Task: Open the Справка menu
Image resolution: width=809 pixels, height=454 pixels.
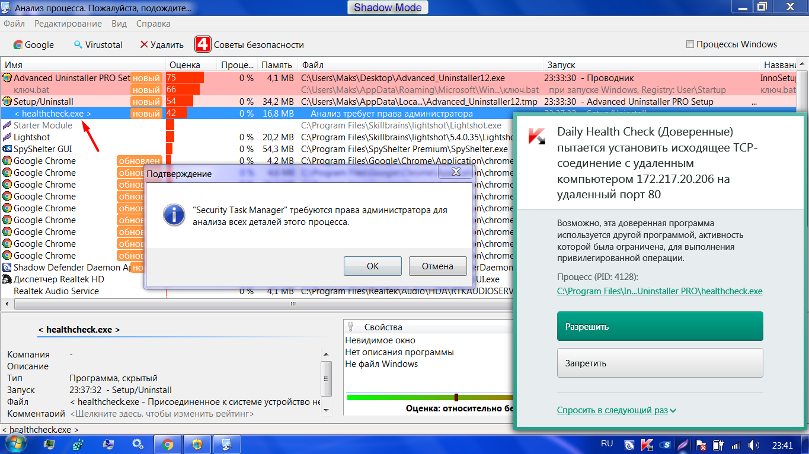Action: tap(154, 24)
